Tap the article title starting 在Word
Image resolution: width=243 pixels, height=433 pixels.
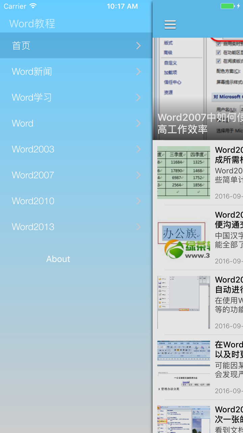click(229, 349)
